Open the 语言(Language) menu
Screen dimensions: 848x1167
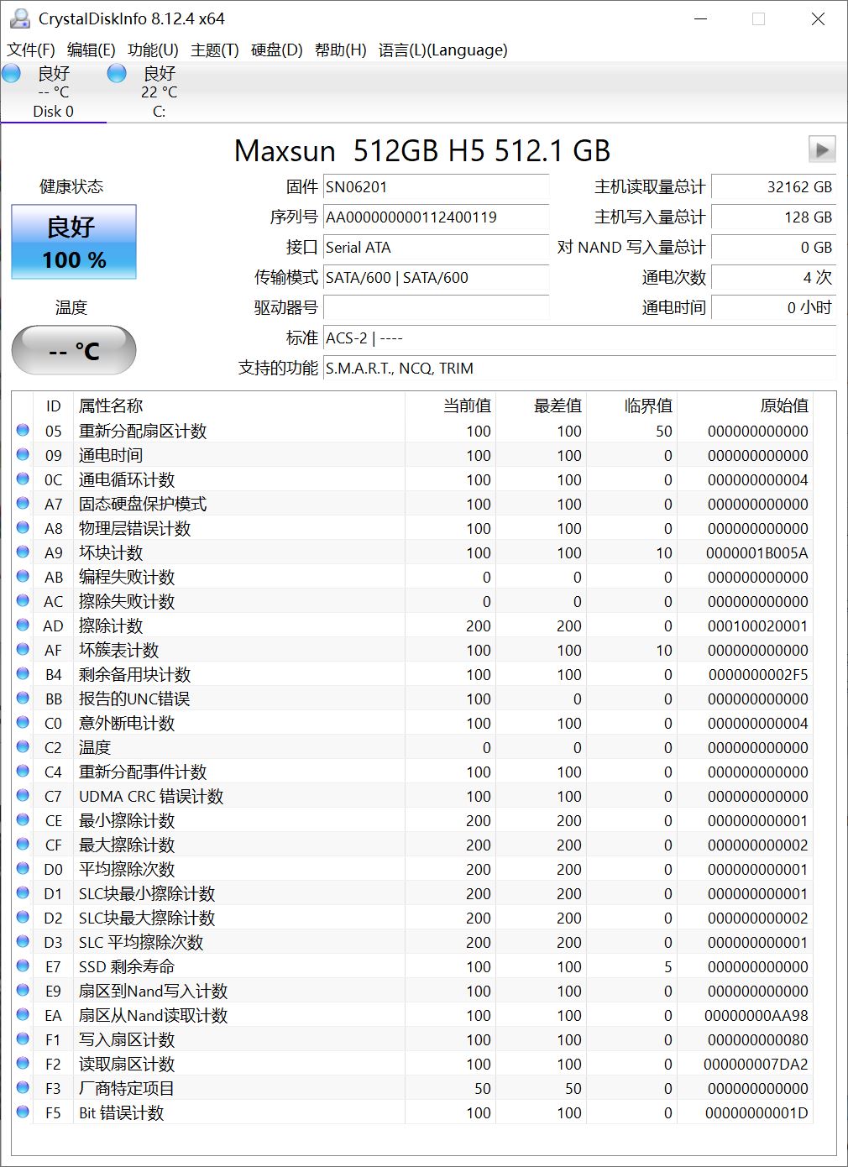point(442,50)
